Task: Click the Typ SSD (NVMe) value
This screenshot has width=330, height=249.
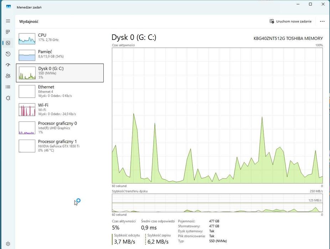Action: point(218,241)
